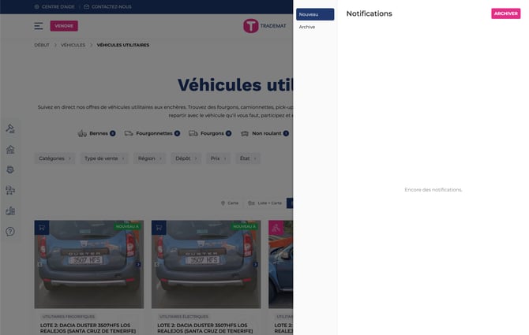Open the hamburger menu icon

tap(39, 26)
